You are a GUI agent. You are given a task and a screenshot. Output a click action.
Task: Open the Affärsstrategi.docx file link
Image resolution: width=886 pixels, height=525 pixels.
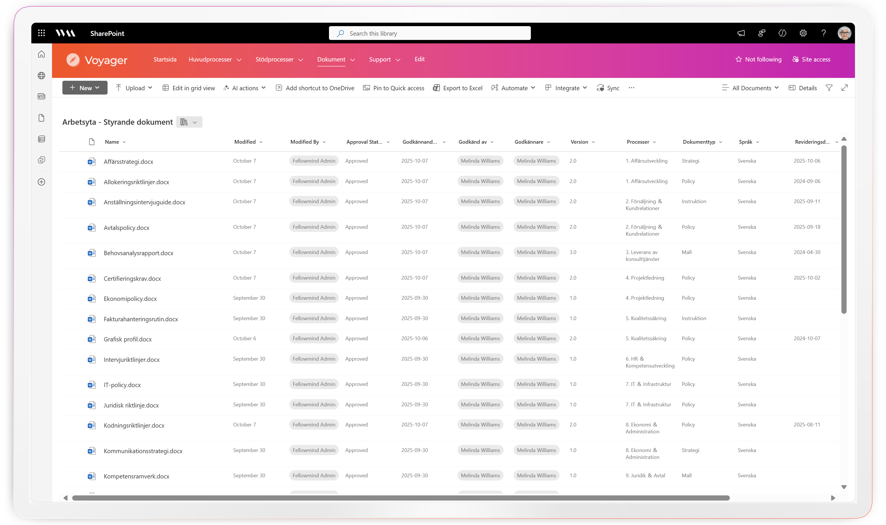(x=128, y=162)
